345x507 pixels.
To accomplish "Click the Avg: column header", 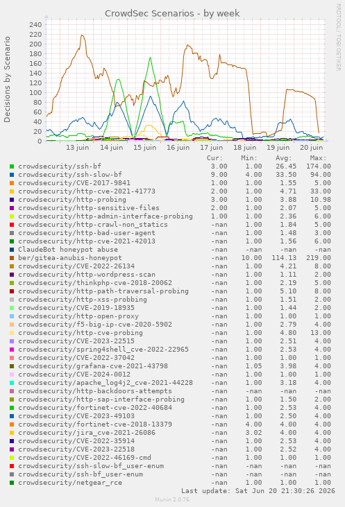I will pyautogui.click(x=284, y=158).
